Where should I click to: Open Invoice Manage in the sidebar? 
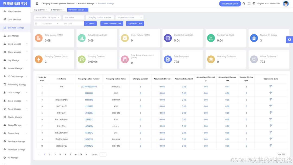(15, 68)
